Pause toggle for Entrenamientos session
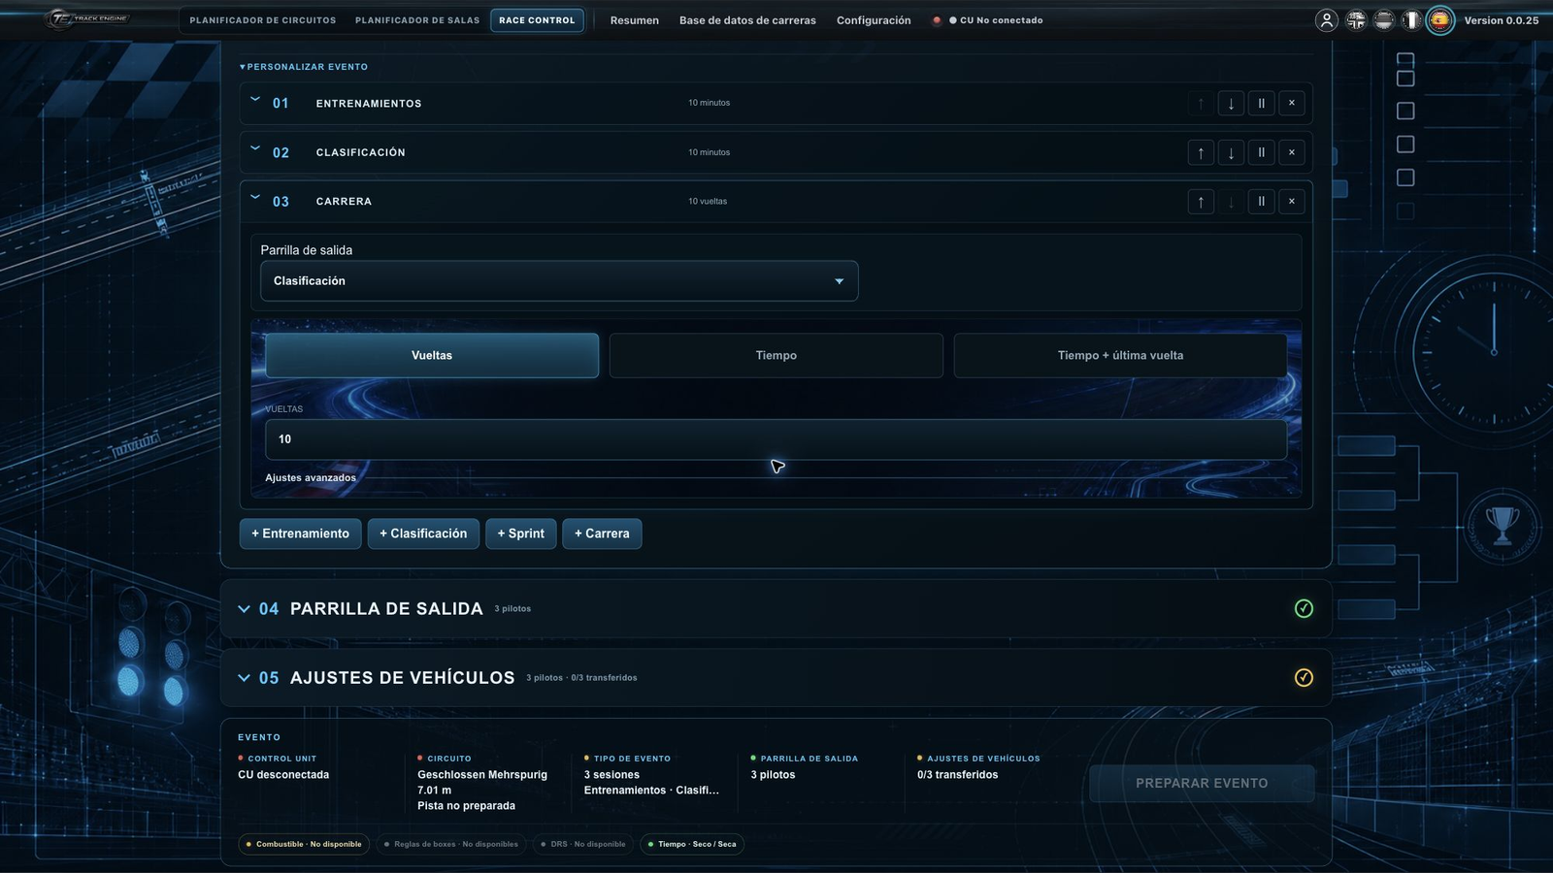Viewport: 1553px width, 873px height. tap(1262, 103)
